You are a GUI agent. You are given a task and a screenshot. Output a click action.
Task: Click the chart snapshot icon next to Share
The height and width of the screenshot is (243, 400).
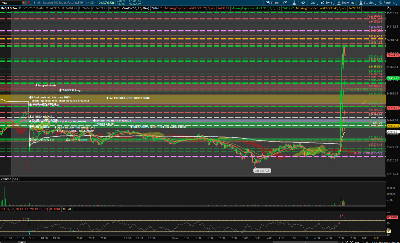(285, 2)
